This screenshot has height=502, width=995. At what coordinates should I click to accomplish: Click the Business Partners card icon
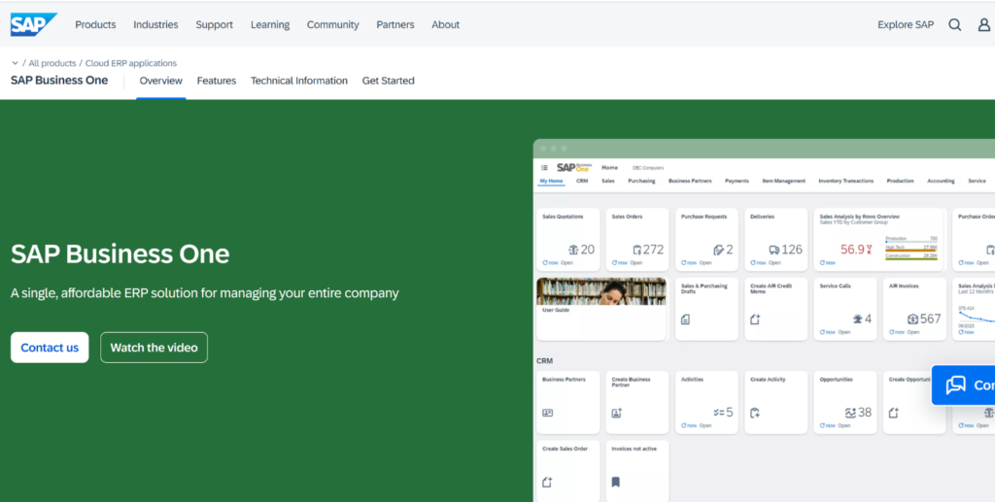click(x=548, y=413)
